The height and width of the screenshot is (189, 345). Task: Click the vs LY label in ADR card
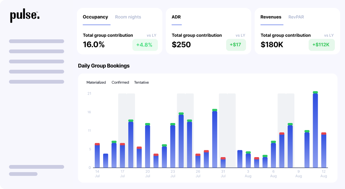click(x=240, y=35)
